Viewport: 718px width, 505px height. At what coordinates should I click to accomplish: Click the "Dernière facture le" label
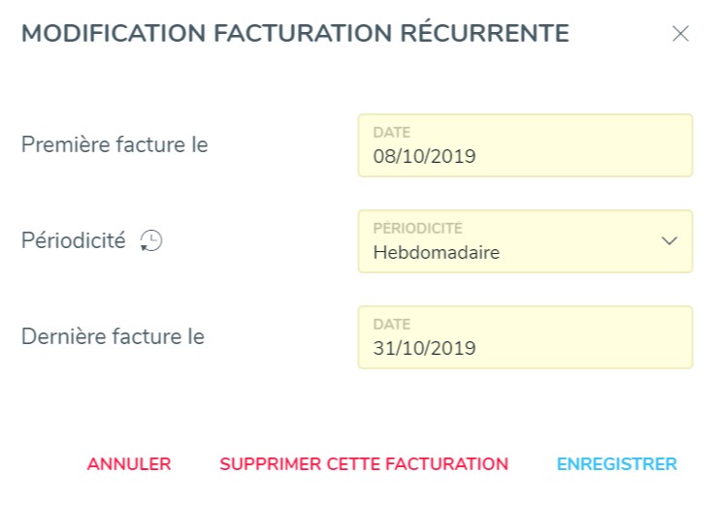click(113, 336)
